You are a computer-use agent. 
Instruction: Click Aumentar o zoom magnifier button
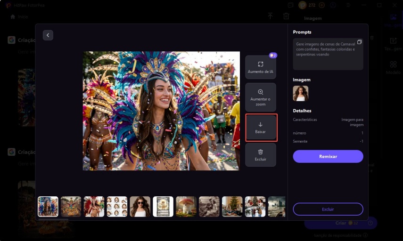pyautogui.click(x=260, y=97)
